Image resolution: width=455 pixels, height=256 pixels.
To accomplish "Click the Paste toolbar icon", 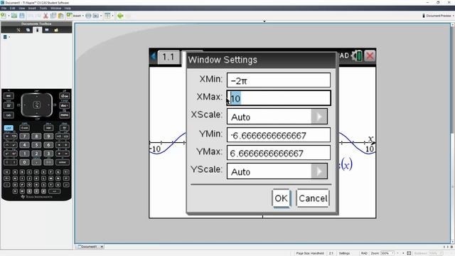I will click(60, 16).
